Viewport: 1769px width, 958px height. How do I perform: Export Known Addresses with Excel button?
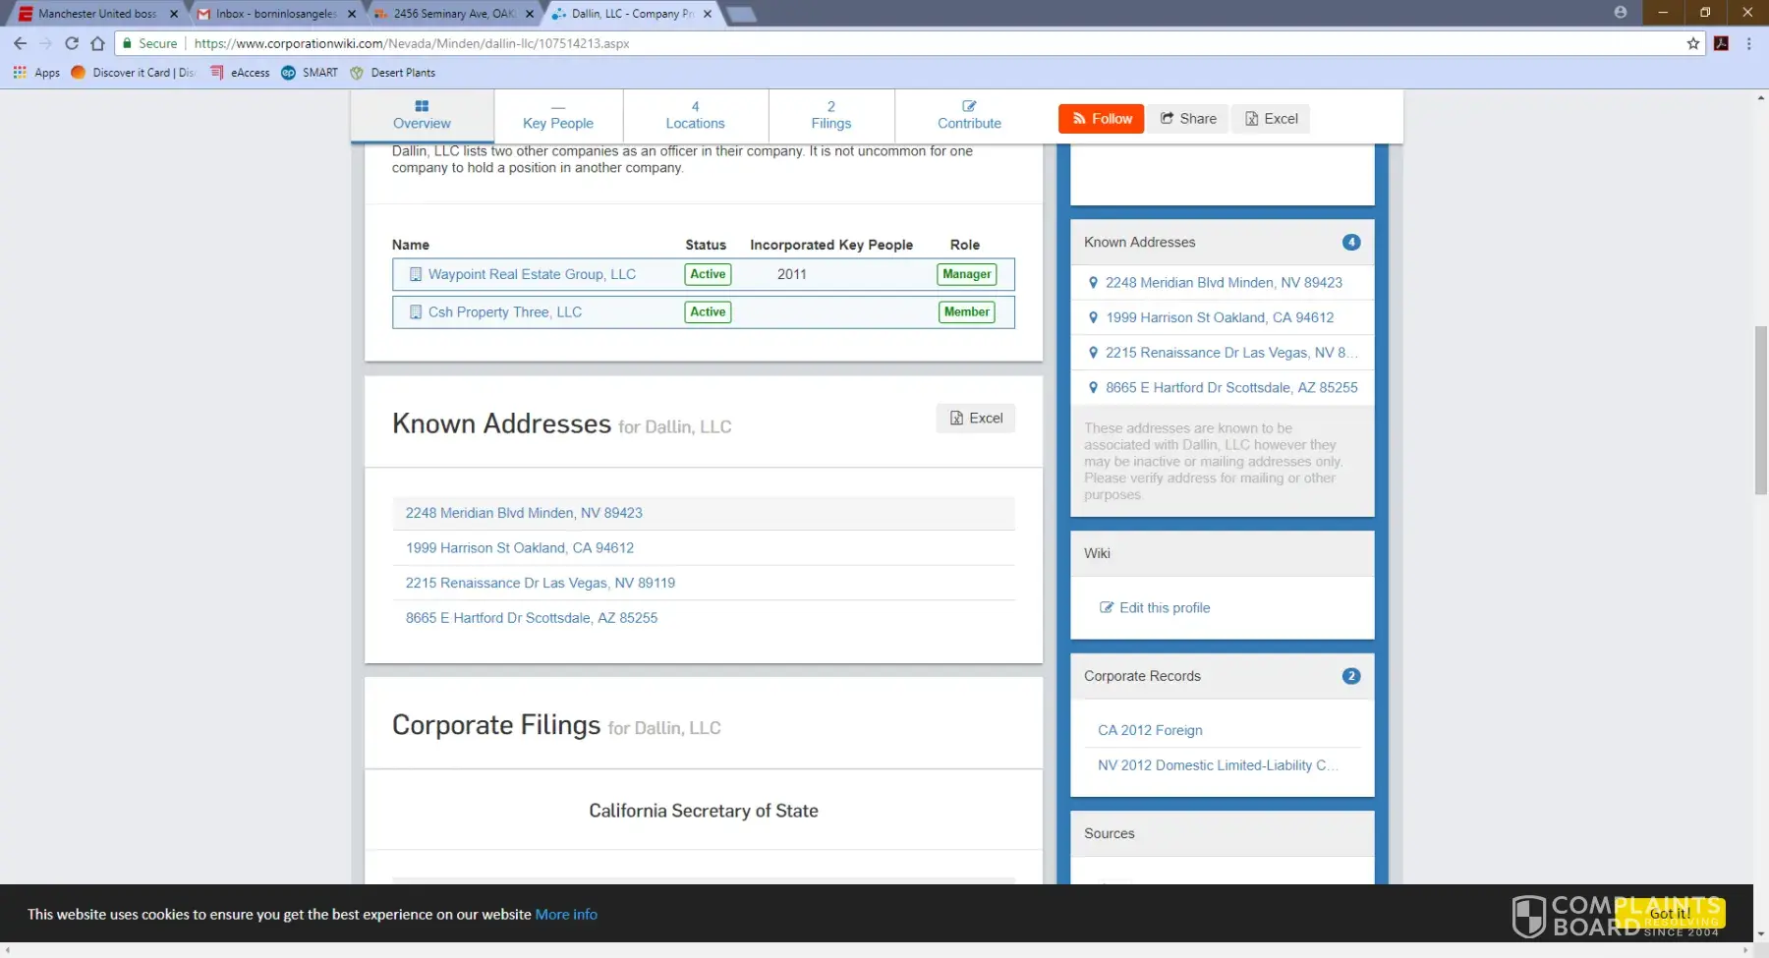click(976, 419)
